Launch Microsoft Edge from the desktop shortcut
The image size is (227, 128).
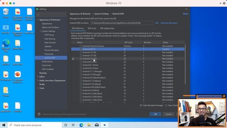tap(6, 46)
